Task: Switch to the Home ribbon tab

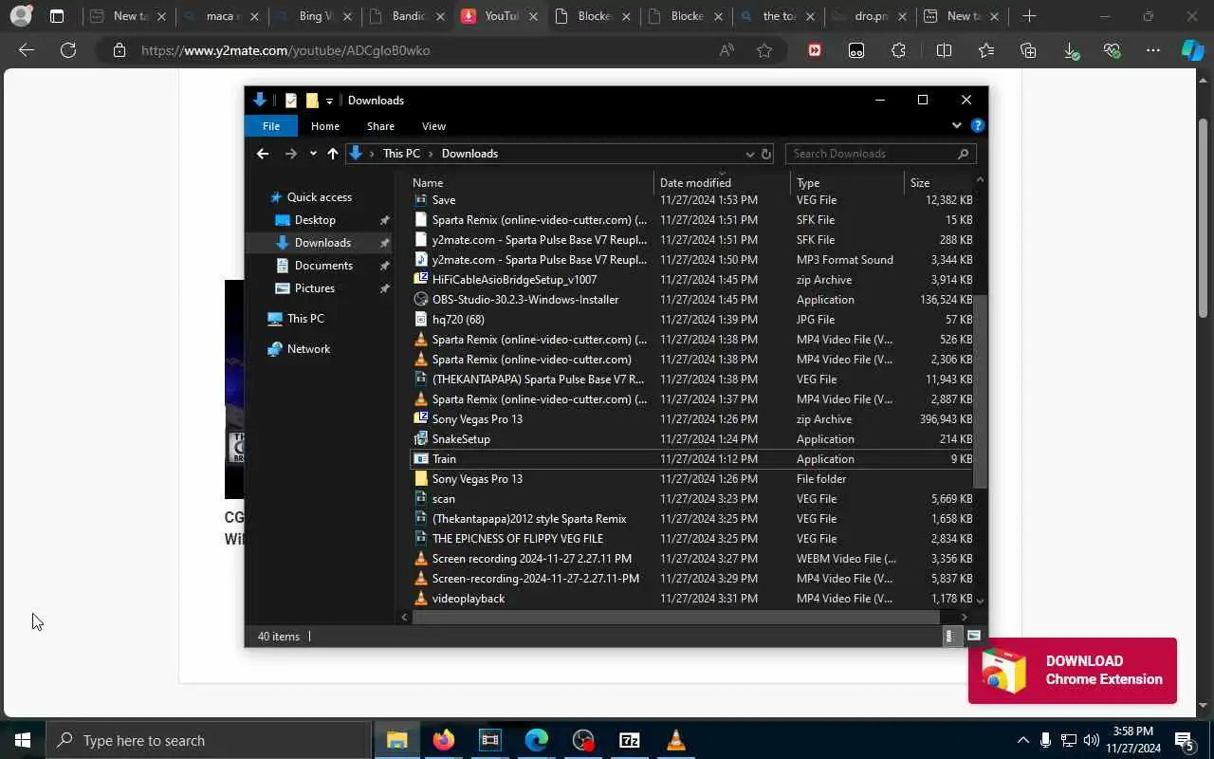Action: coord(324,126)
